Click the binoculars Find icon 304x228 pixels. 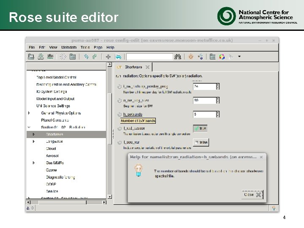(178, 57)
